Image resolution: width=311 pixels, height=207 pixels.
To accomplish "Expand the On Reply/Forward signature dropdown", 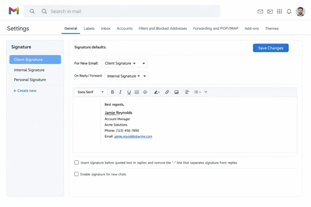I will tap(126, 76).
